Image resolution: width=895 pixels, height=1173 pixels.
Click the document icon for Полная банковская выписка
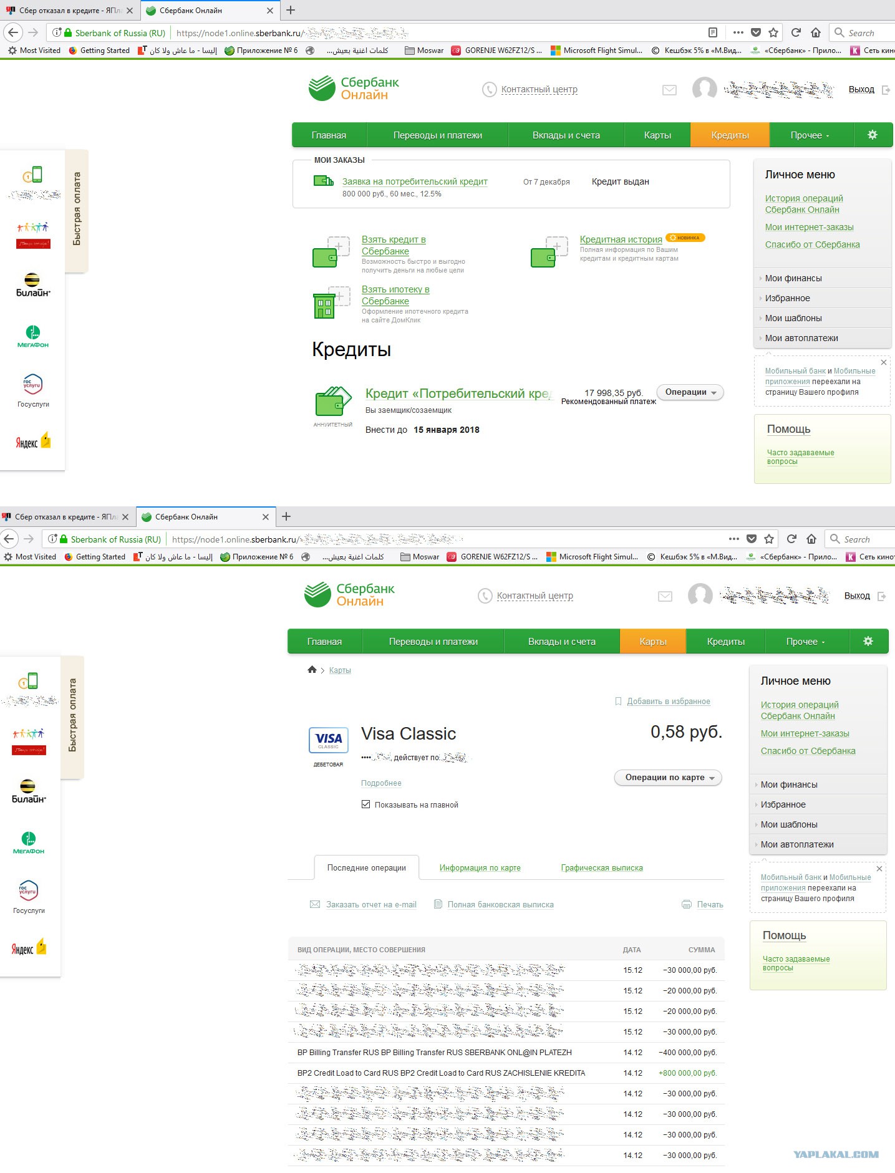click(438, 904)
